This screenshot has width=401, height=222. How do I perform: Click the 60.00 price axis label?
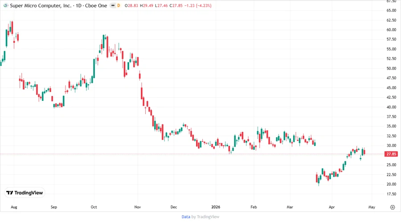[391, 30]
